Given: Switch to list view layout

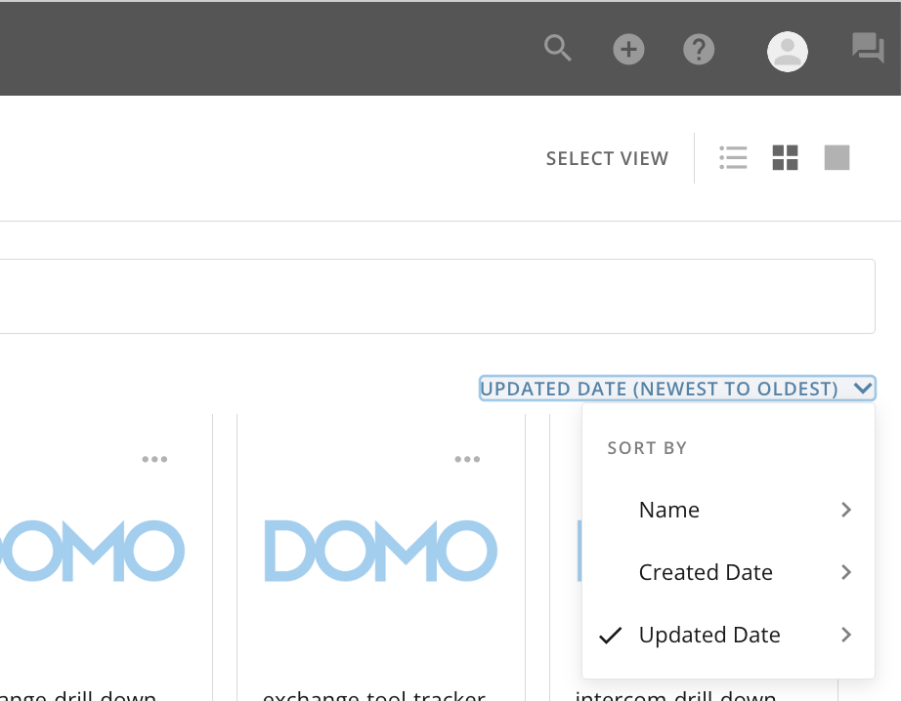Looking at the screenshot, I should [x=733, y=157].
